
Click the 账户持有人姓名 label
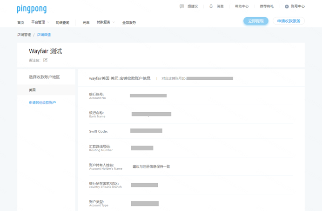click(106, 166)
